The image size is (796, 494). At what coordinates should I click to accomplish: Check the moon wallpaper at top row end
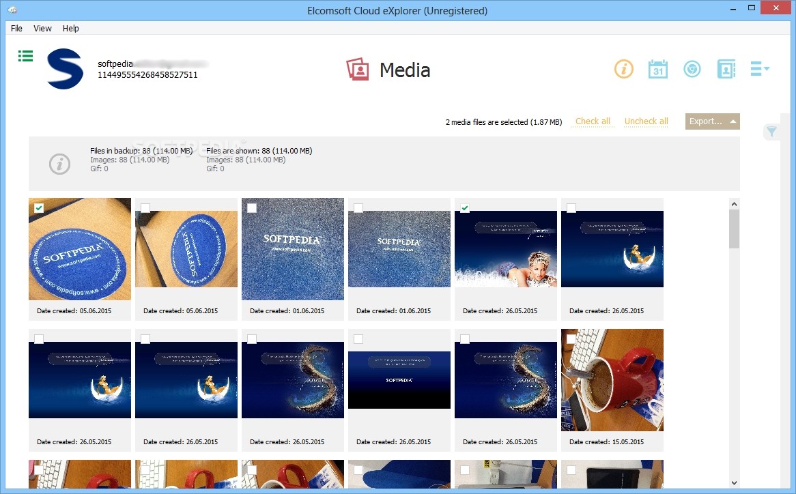click(x=571, y=207)
